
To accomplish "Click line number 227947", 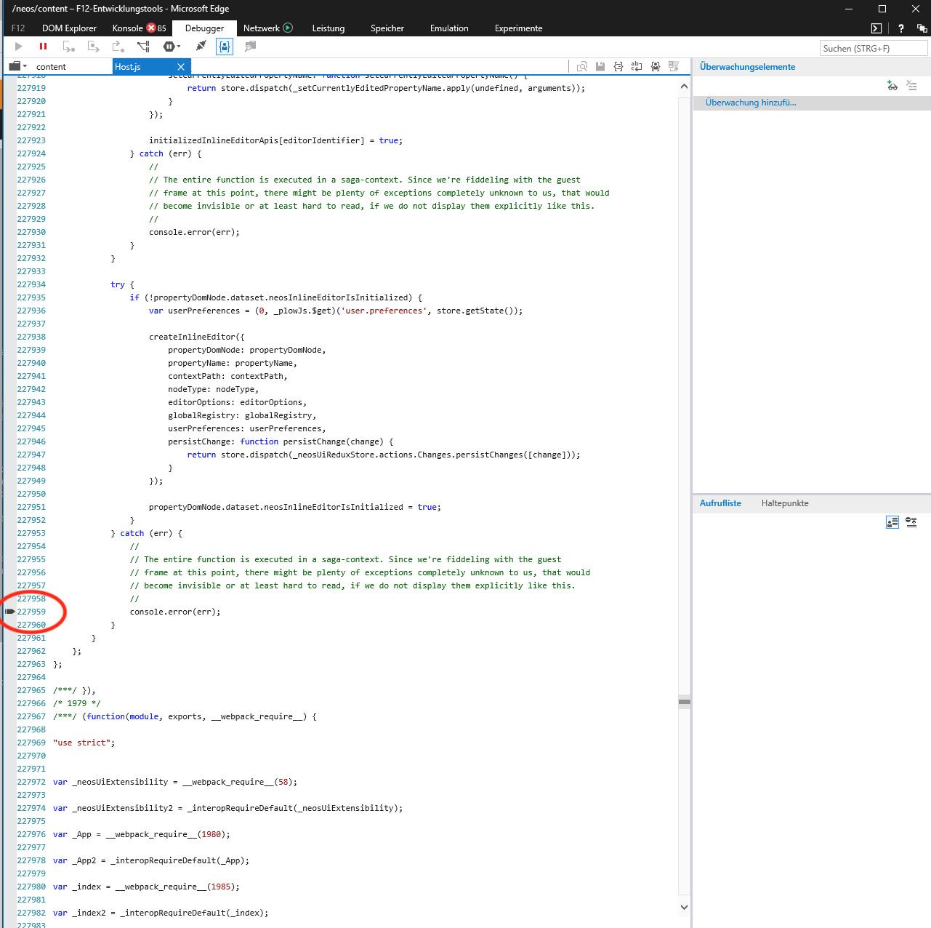I will [31, 455].
